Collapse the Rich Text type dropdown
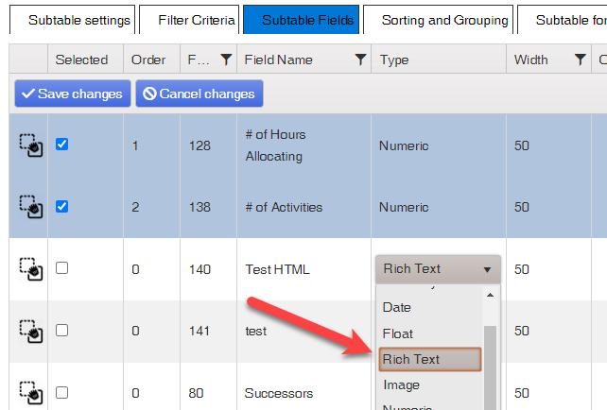Viewport: 607px width, 410px height. click(x=487, y=269)
